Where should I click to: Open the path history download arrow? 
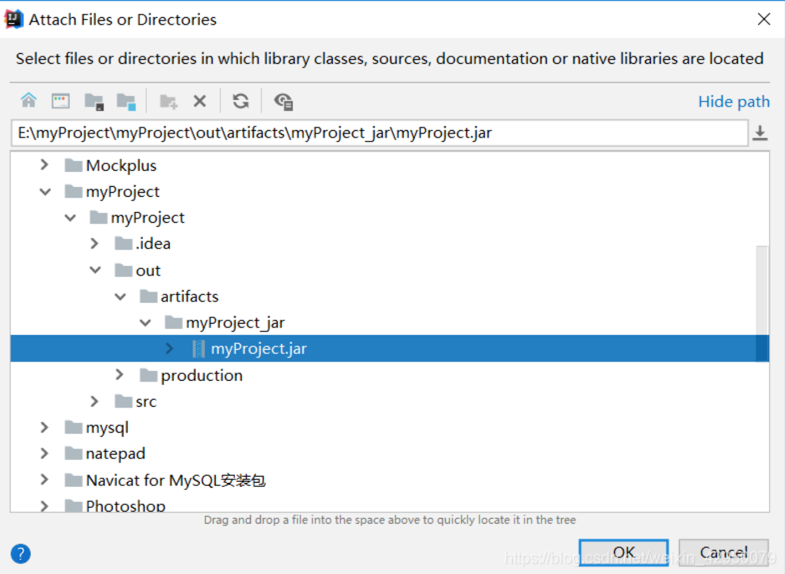coord(760,133)
